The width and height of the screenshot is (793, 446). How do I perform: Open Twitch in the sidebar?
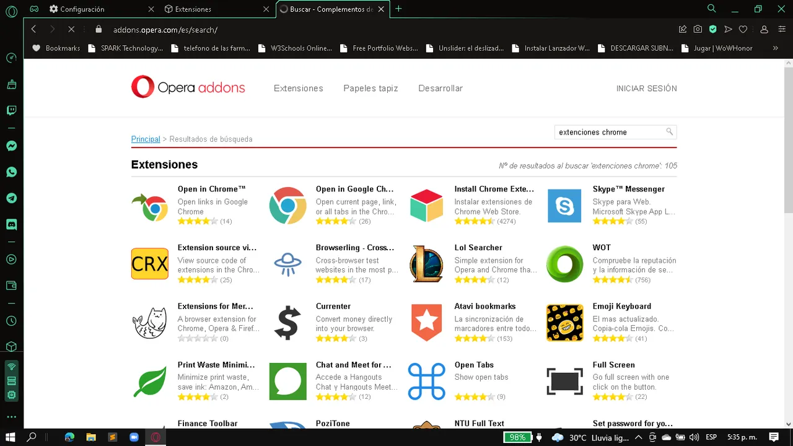click(x=11, y=110)
